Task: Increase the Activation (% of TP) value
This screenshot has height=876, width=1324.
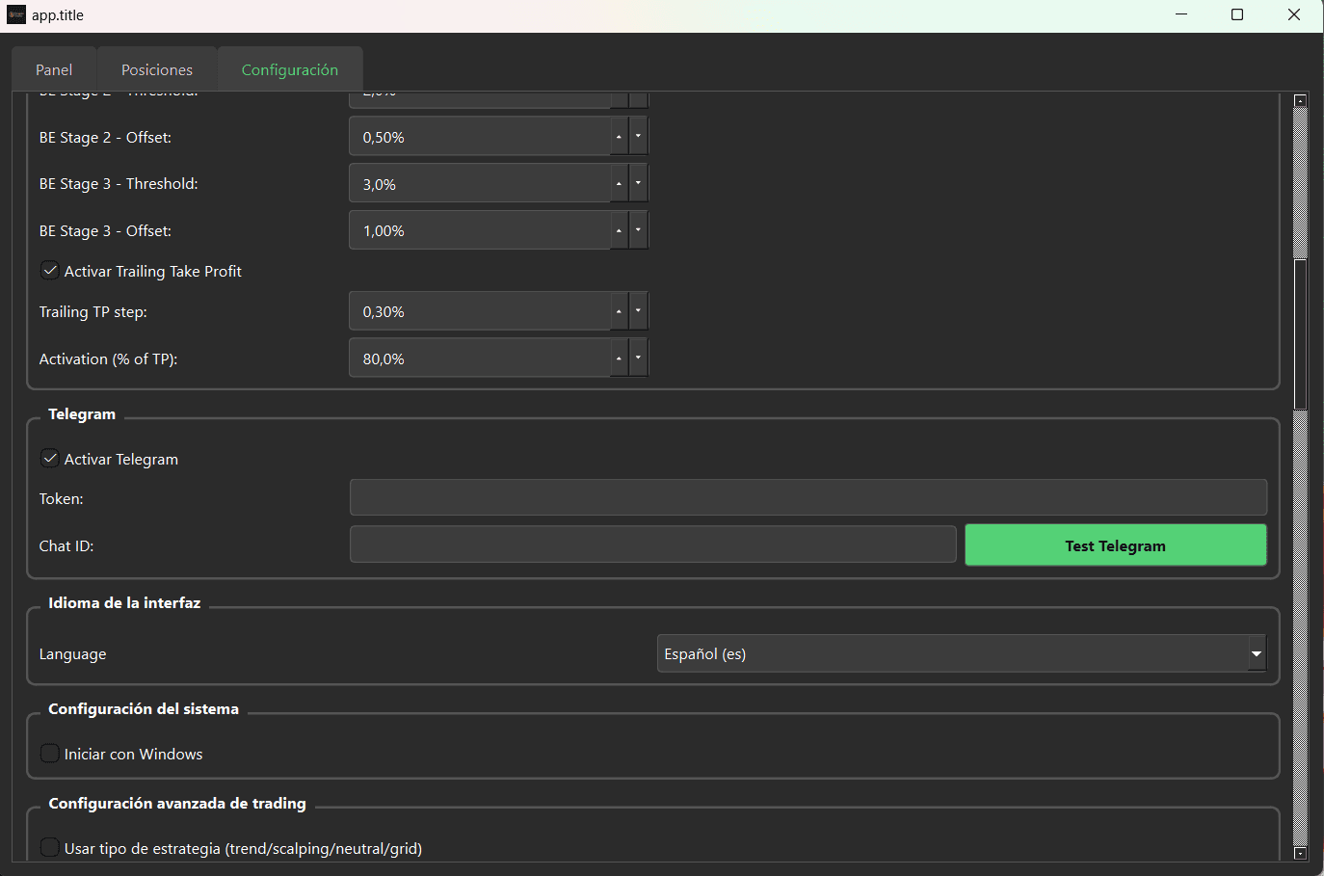Action: coord(619,358)
